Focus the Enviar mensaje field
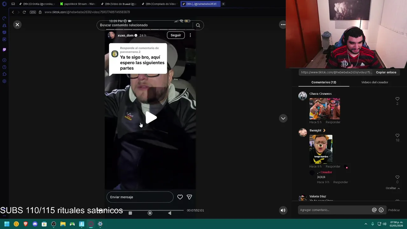 click(x=140, y=197)
